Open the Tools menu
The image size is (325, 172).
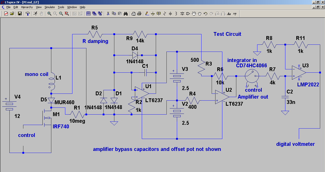coord(61,7)
